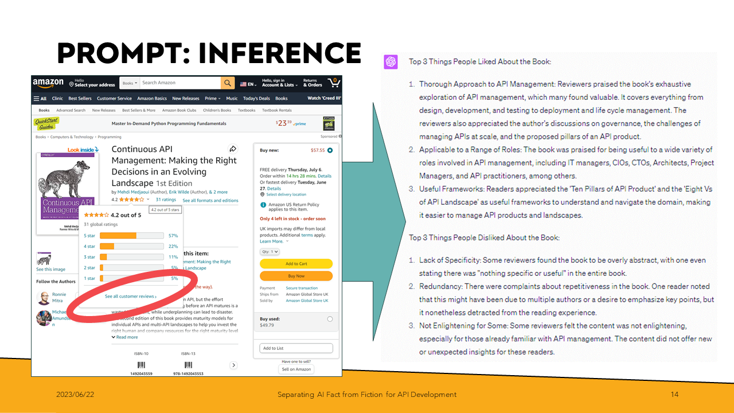Open Amazon Basics nav item
This screenshot has height=413, width=734.
click(x=152, y=99)
